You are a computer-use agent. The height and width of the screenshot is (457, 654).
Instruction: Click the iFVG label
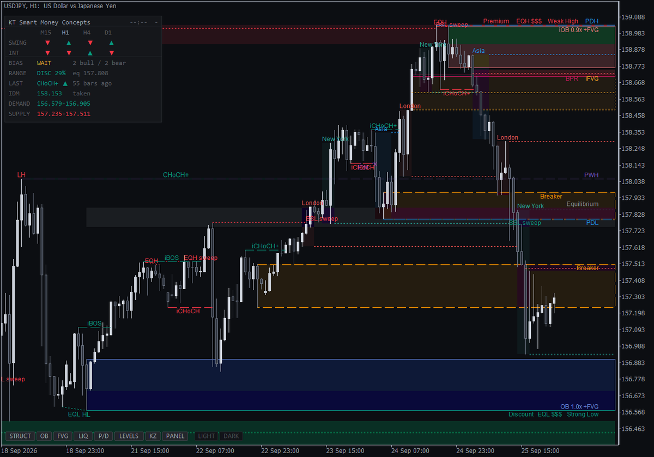pyautogui.click(x=592, y=78)
